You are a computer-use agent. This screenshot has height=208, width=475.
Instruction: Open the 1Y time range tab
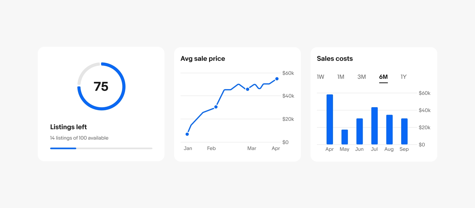(403, 77)
